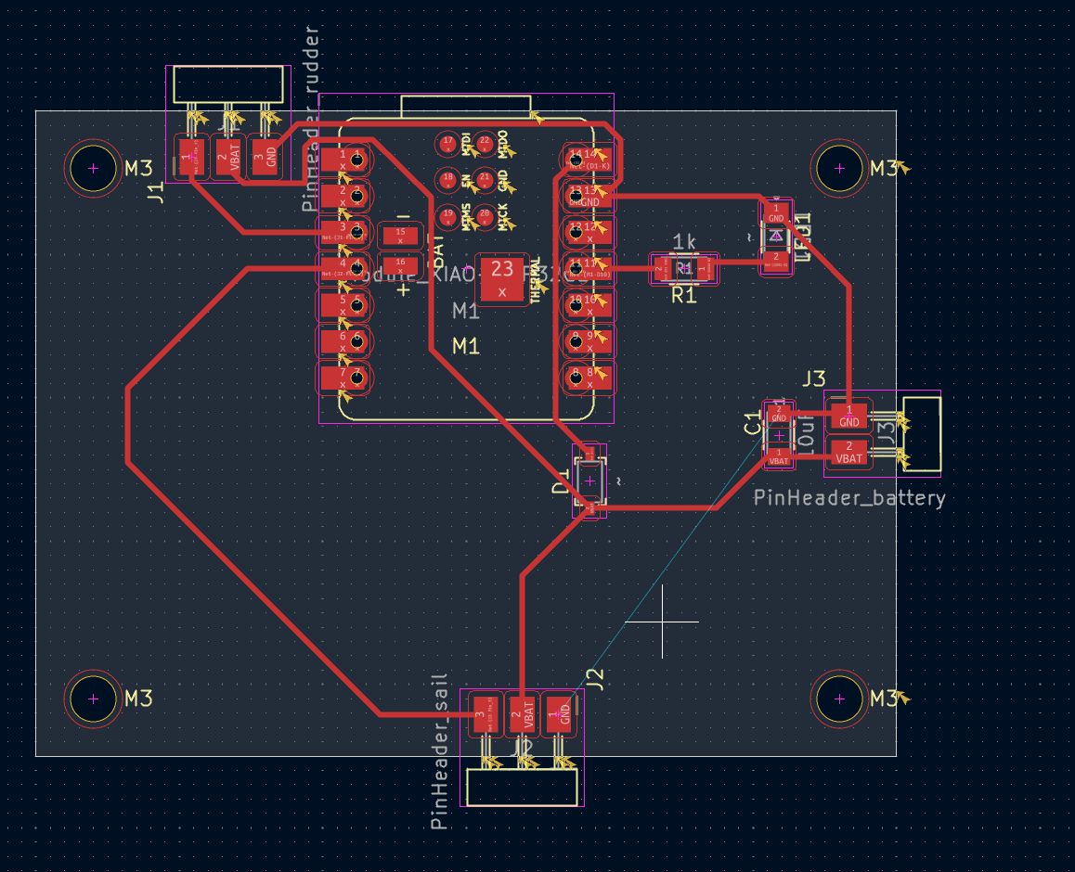Select the horizontal J3 reference label
Viewport: 1075px width, 872px height.
pyautogui.click(x=814, y=378)
